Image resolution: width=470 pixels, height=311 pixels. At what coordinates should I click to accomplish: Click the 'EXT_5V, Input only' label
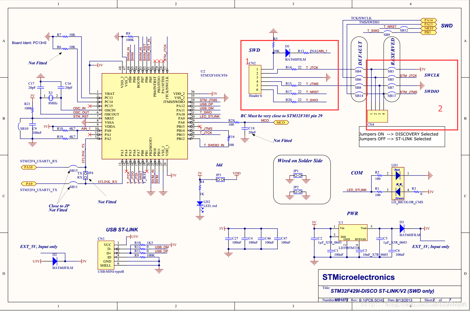click(x=39, y=247)
